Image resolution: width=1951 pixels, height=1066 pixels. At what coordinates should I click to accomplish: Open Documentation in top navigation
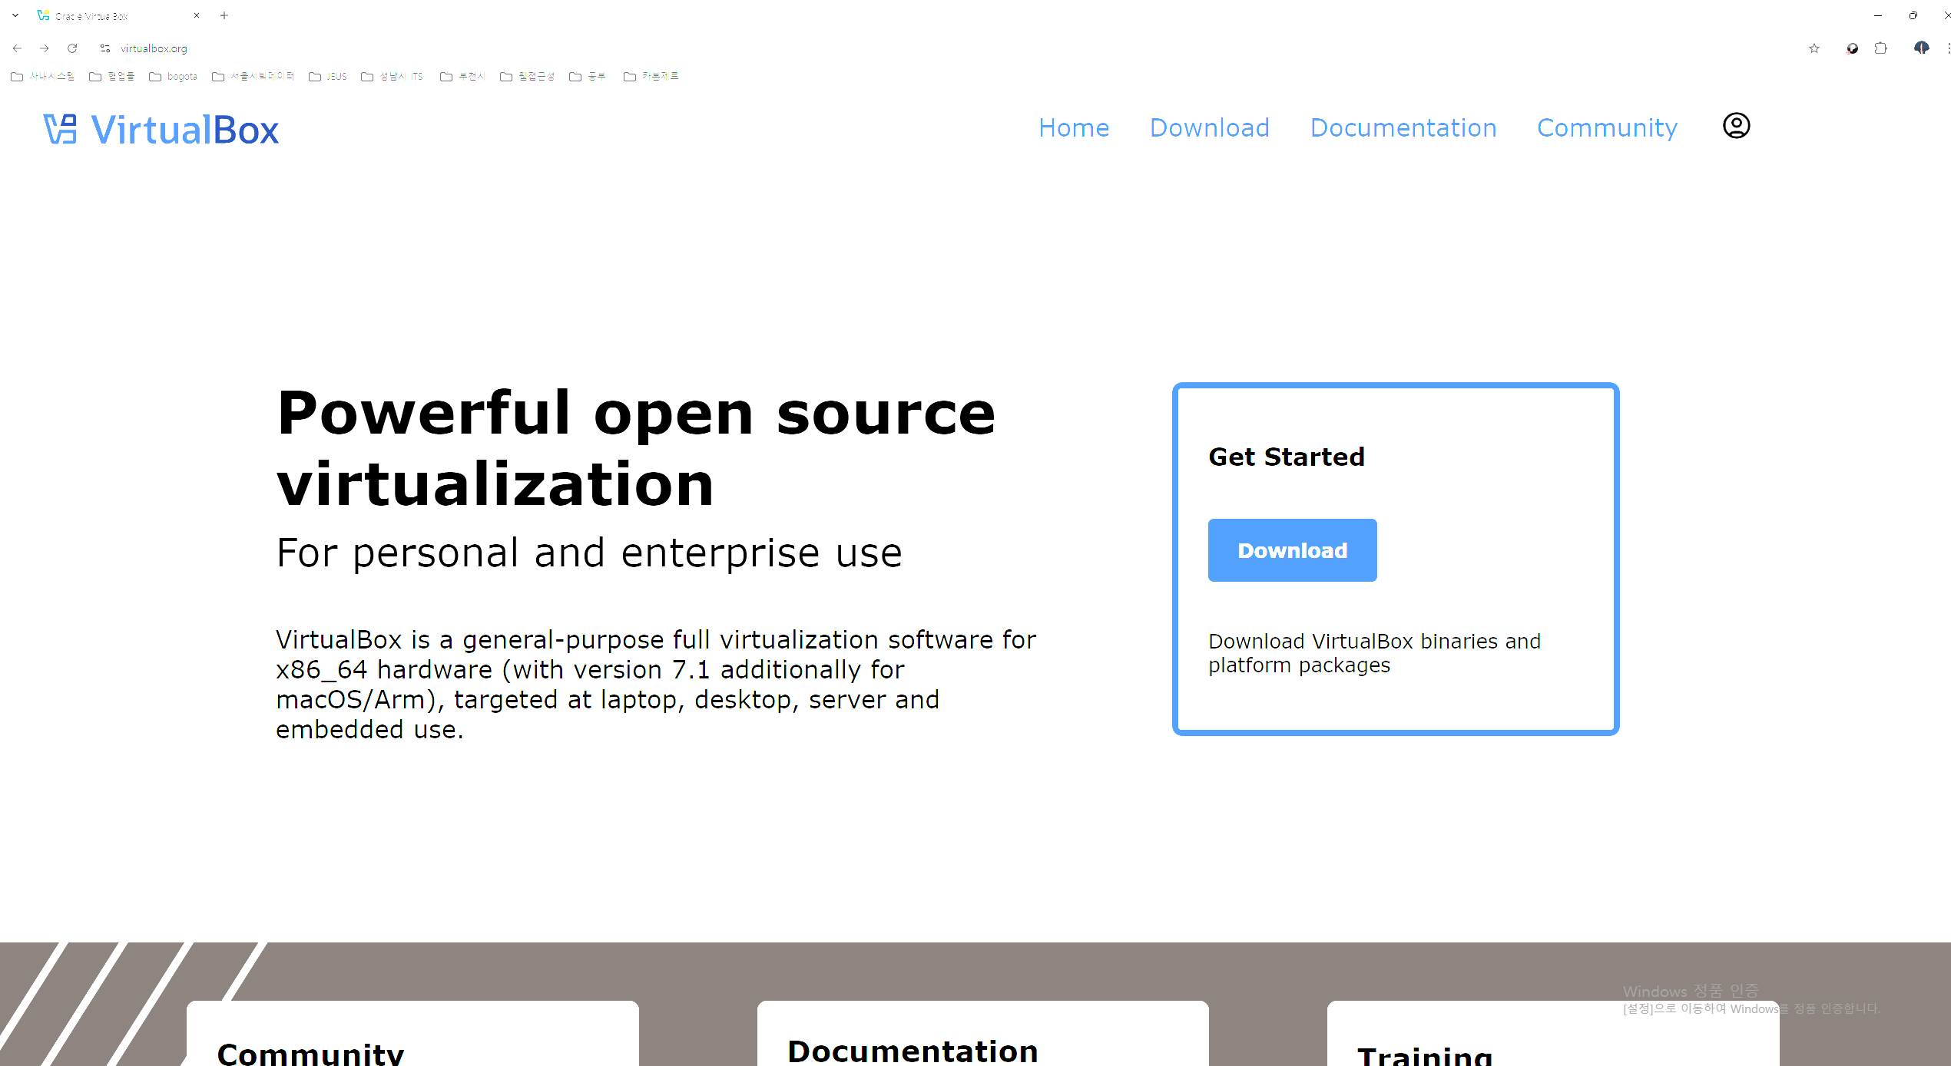tap(1403, 127)
